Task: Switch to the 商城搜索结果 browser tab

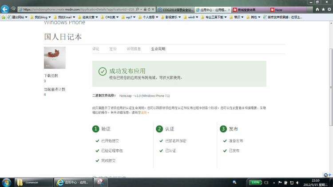Action: [250, 10]
